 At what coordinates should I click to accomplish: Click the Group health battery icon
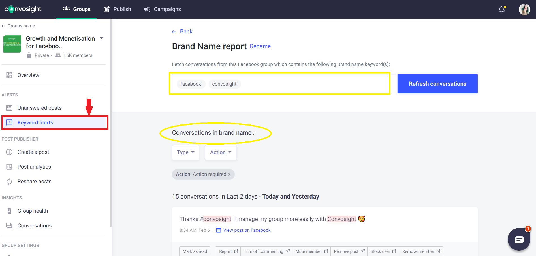(9, 211)
